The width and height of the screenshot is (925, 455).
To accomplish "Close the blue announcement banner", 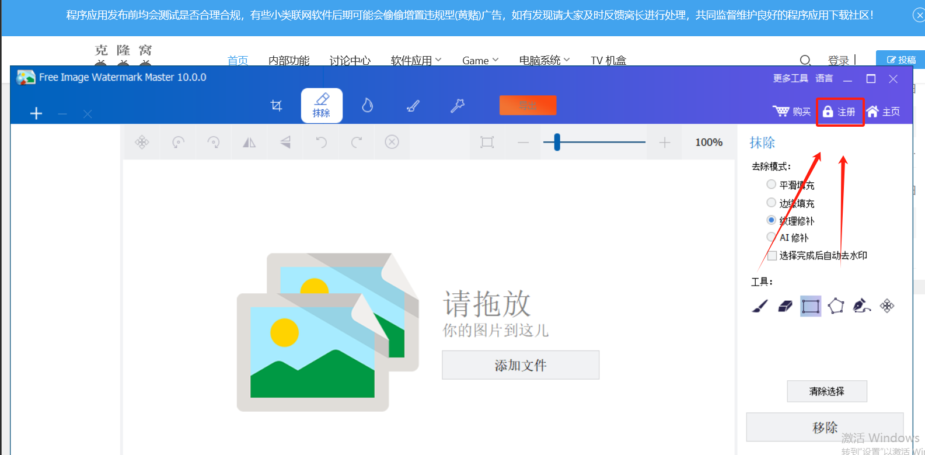I will pyautogui.click(x=919, y=15).
